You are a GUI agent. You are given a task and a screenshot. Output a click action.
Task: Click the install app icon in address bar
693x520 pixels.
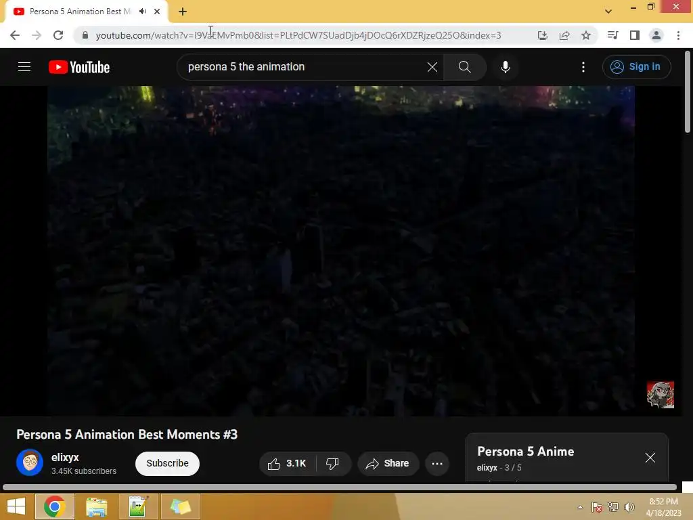click(x=542, y=35)
